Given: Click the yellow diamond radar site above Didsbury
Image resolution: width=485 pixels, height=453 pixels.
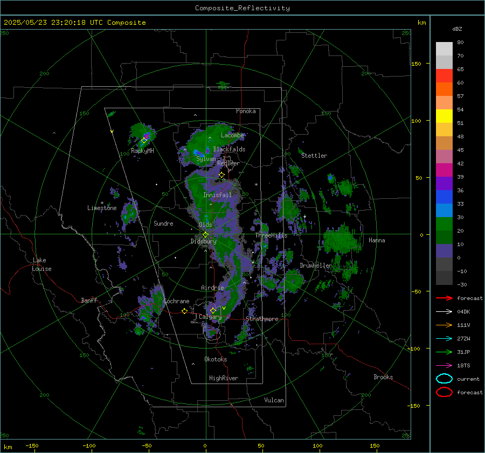Looking at the screenshot, I should coord(205,235).
